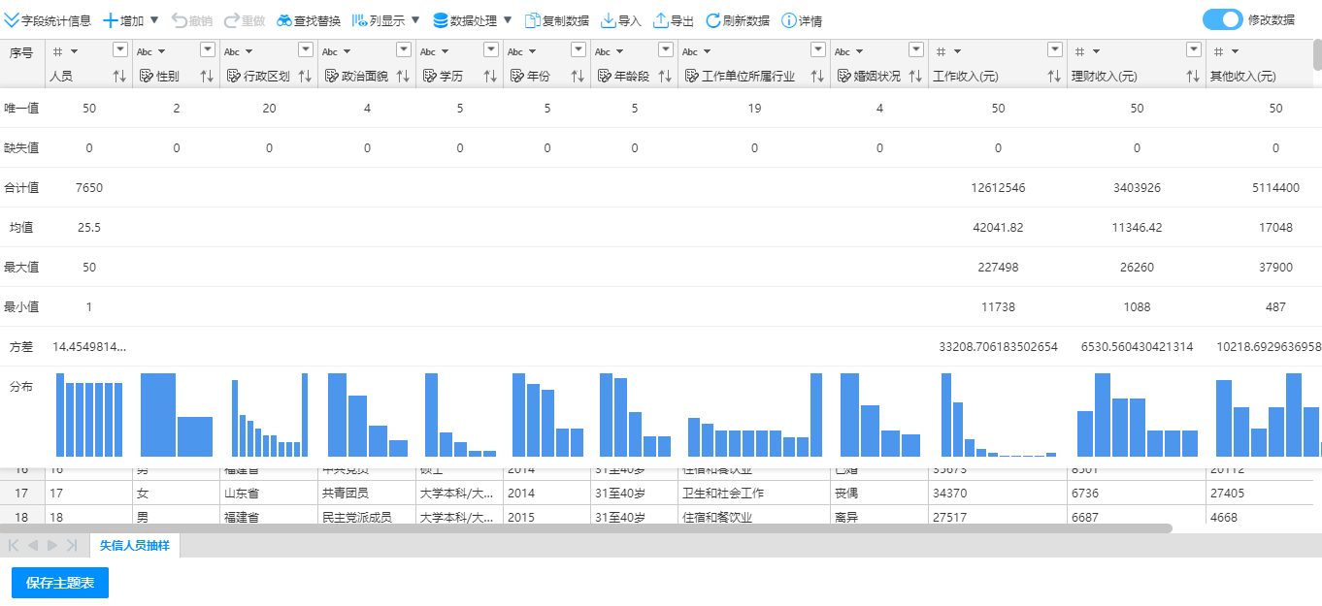1322x606 pixels.
Task: Click the horizontal scrollbar of the table
Action: [x=582, y=528]
